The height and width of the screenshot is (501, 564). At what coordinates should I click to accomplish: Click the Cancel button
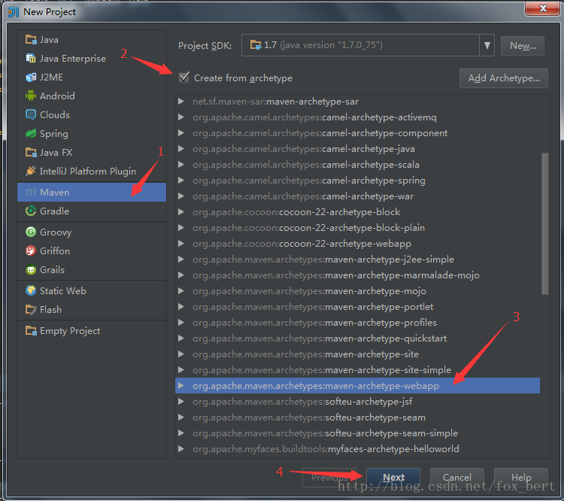pyautogui.click(x=456, y=478)
